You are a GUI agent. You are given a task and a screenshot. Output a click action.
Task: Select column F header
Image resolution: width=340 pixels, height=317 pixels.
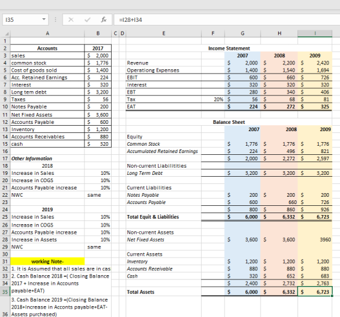(213, 33)
